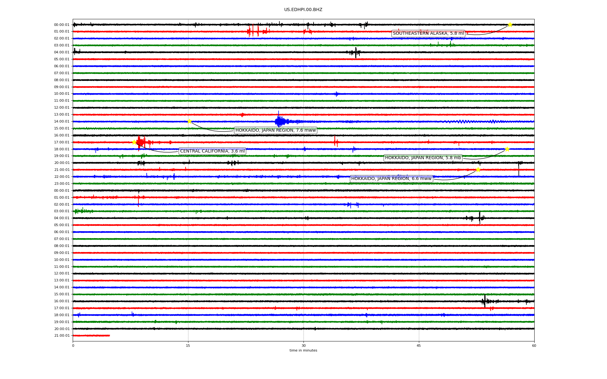Click the large blue seismic burst on 14:00:01 trace

click(279, 121)
